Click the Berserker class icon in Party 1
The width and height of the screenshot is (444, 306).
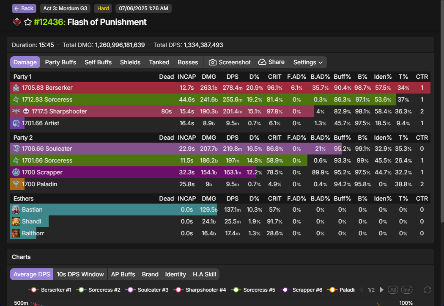(x=16, y=88)
